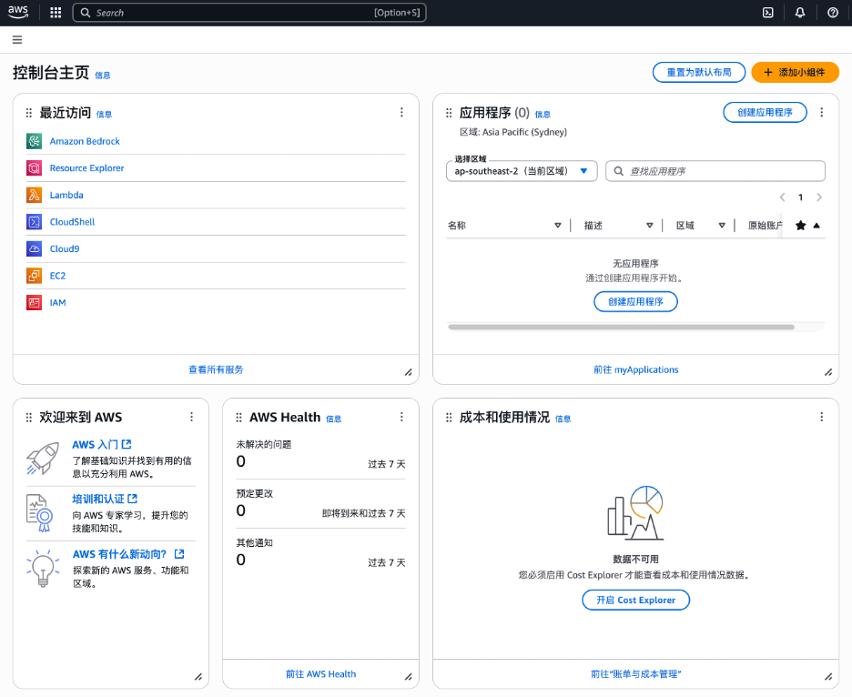
Task: Open the AWS 入门 external link
Action: coord(102,444)
